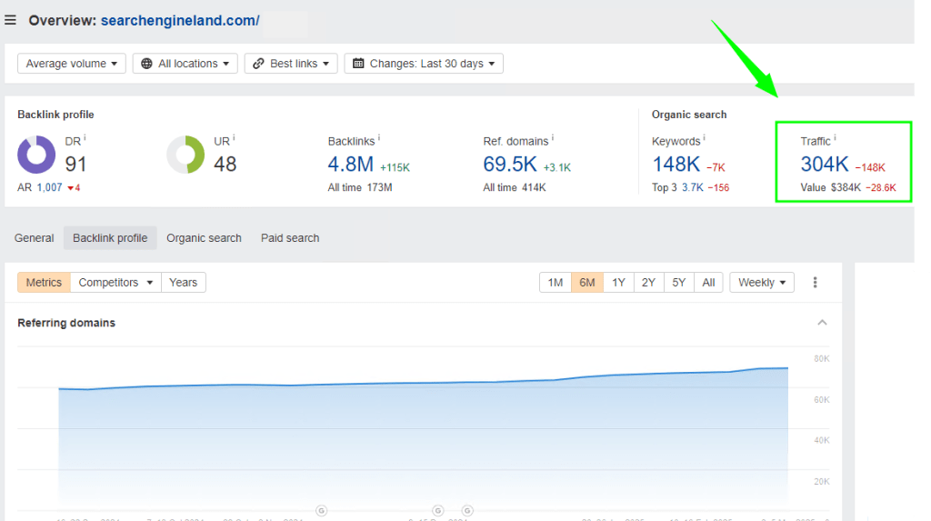Set chart range to 6M
931x521 pixels.
pyautogui.click(x=587, y=283)
